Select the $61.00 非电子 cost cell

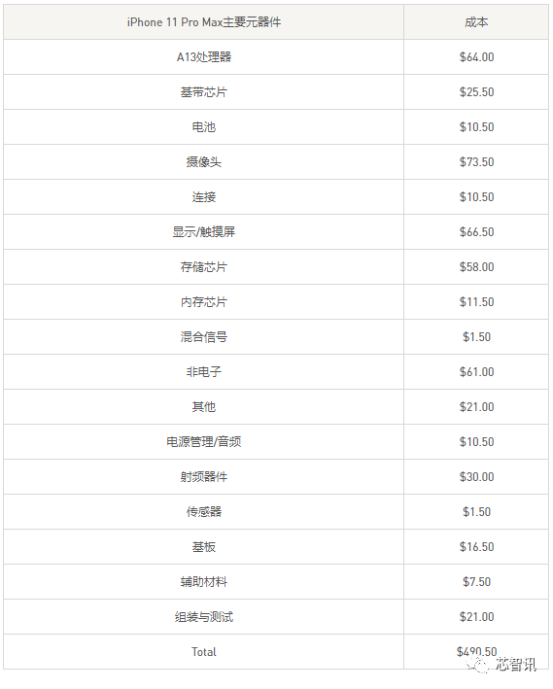(476, 372)
